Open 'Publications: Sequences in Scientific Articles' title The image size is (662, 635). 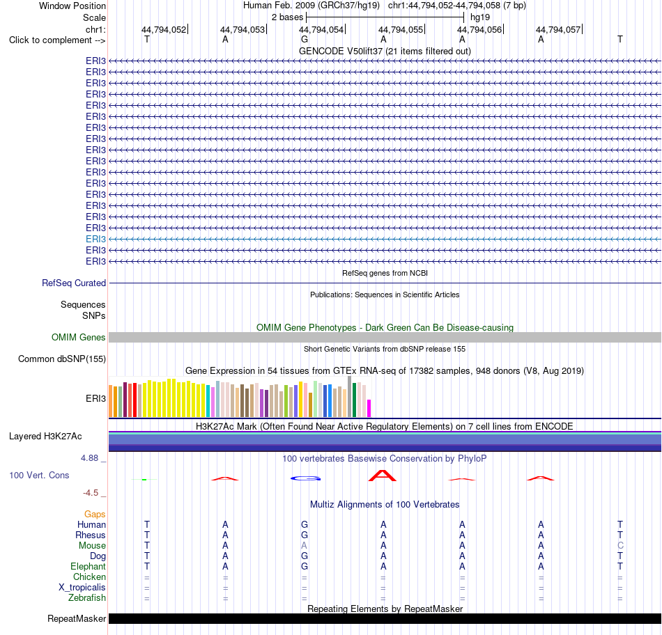(385, 295)
